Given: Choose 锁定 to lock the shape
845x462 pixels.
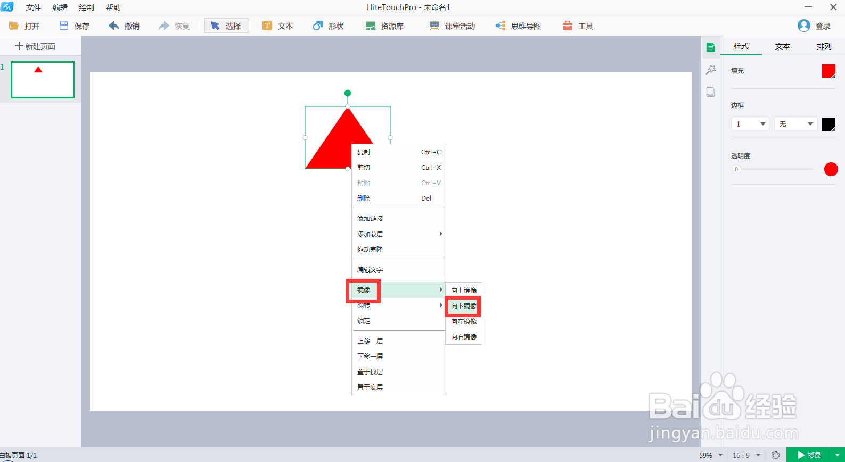Looking at the screenshot, I should click(x=399, y=321).
